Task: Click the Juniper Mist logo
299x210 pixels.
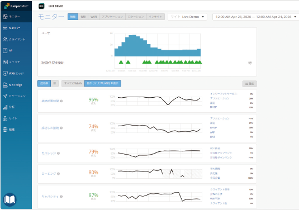Action: pyautogui.click(x=16, y=6)
